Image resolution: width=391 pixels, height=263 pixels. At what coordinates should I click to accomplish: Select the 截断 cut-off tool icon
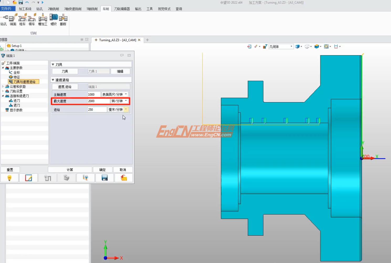point(63,20)
